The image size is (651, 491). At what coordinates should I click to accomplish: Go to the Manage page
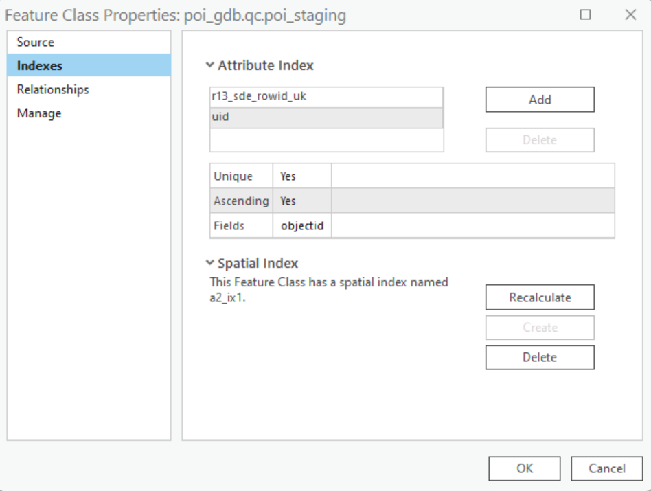39,113
